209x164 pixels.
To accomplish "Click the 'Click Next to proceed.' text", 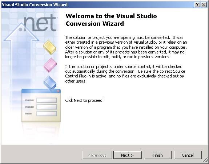I will [84, 100].
